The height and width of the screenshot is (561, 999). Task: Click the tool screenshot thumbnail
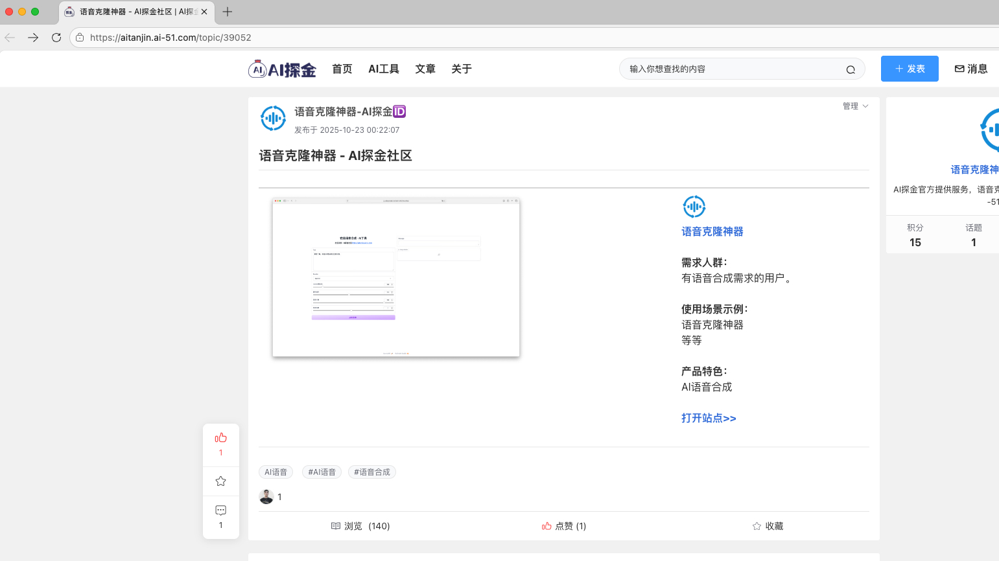tap(396, 277)
